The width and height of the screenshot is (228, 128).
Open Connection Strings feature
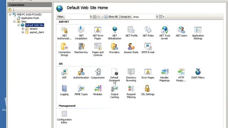64,50
